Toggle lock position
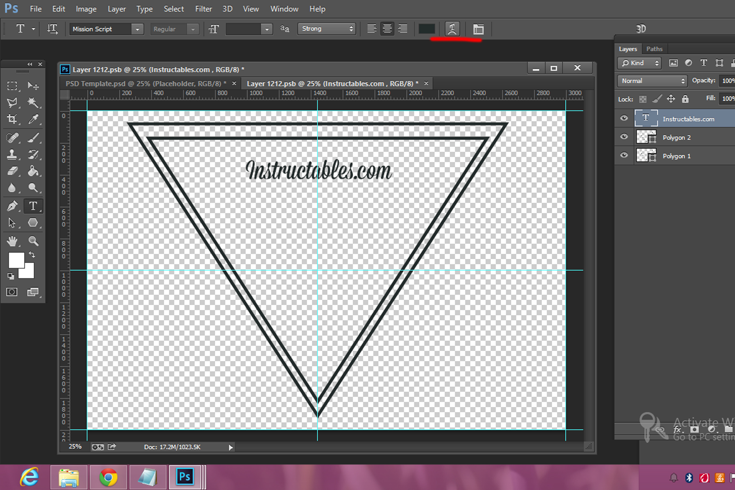 click(671, 99)
